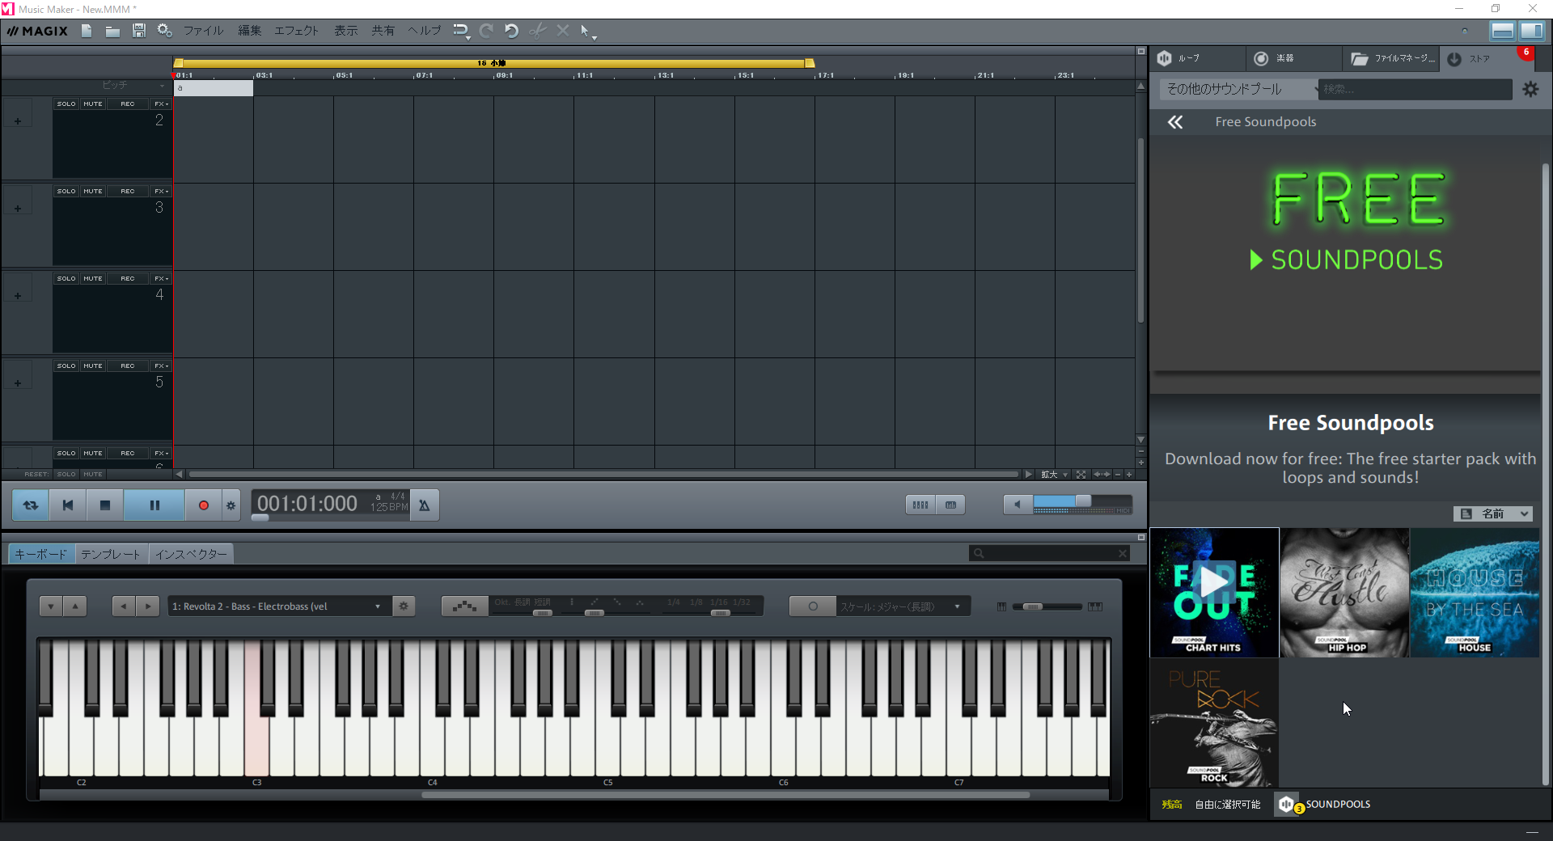Open program settings via the gears icon
The width and height of the screenshot is (1553, 841).
click(164, 31)
